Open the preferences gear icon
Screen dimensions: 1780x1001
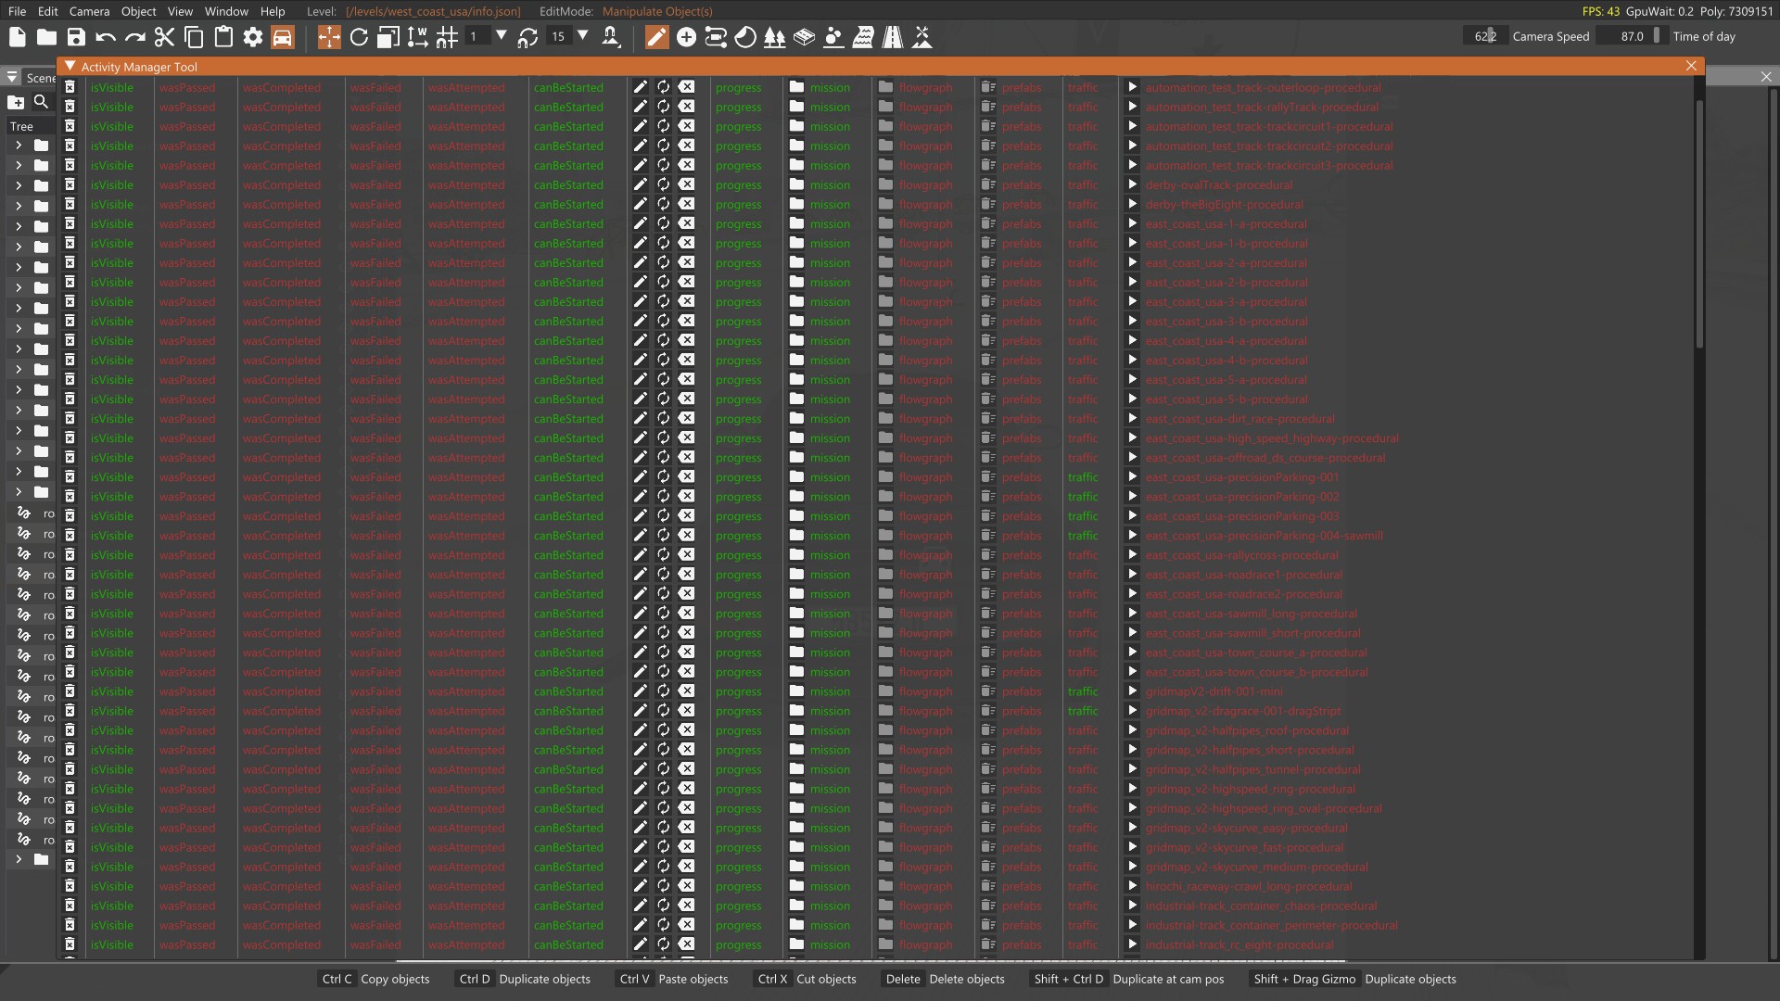[x=253, y=37]
